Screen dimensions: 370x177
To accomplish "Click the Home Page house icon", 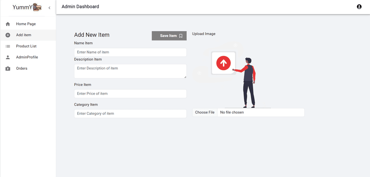I will tap(8, 24).
